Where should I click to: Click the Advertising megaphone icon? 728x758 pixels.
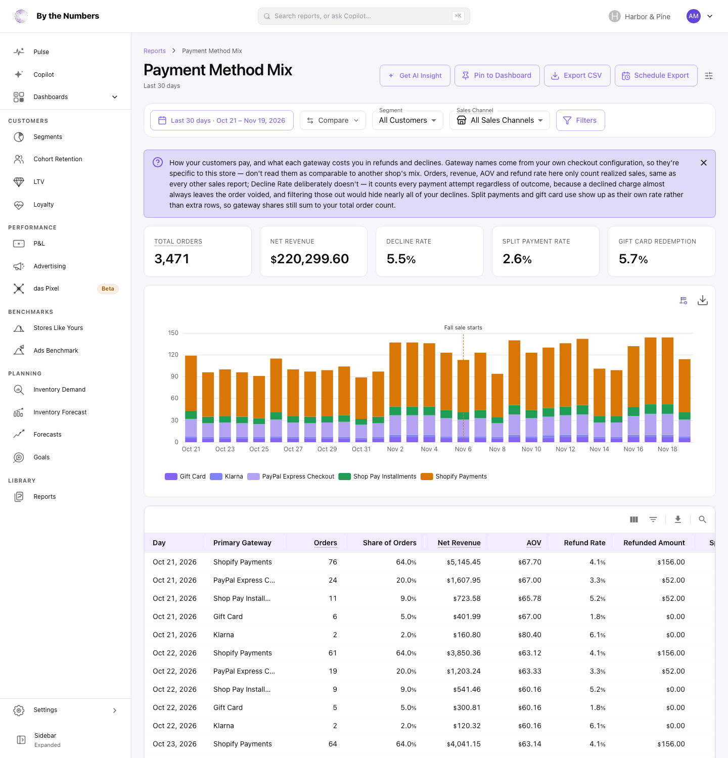[x=19, y=266]
